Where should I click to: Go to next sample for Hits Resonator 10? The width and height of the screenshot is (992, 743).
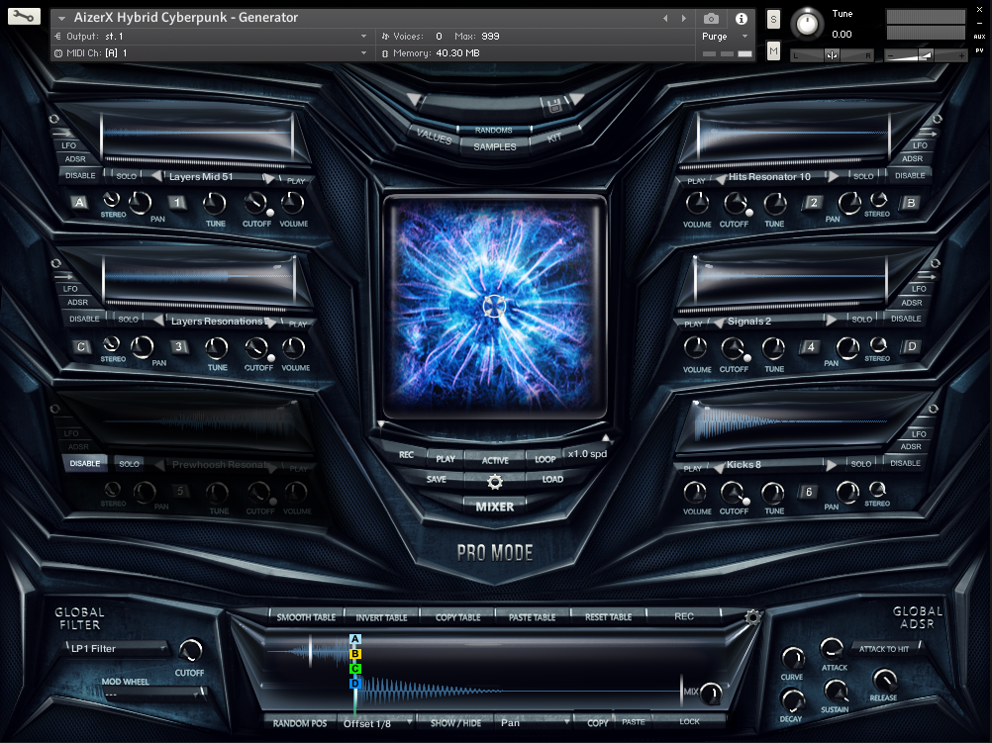point(833,176)
